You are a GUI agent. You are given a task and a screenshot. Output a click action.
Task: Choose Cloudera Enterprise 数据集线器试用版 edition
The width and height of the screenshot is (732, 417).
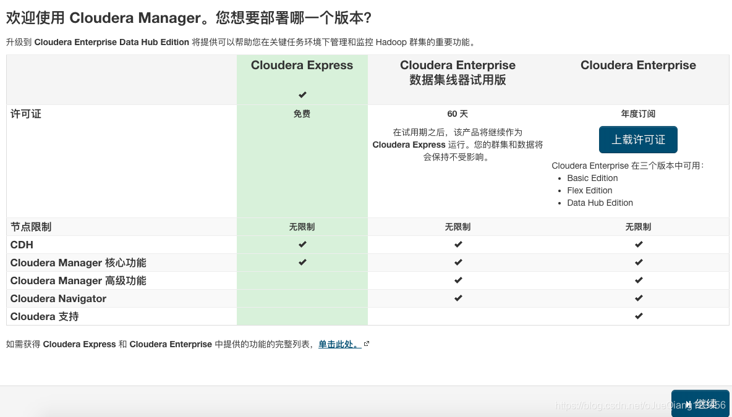[457, 72]
